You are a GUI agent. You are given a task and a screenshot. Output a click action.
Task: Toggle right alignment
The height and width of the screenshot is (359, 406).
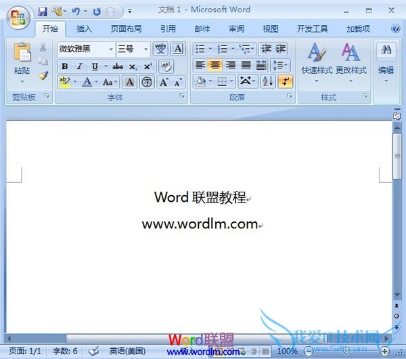[x=230, y=65]
